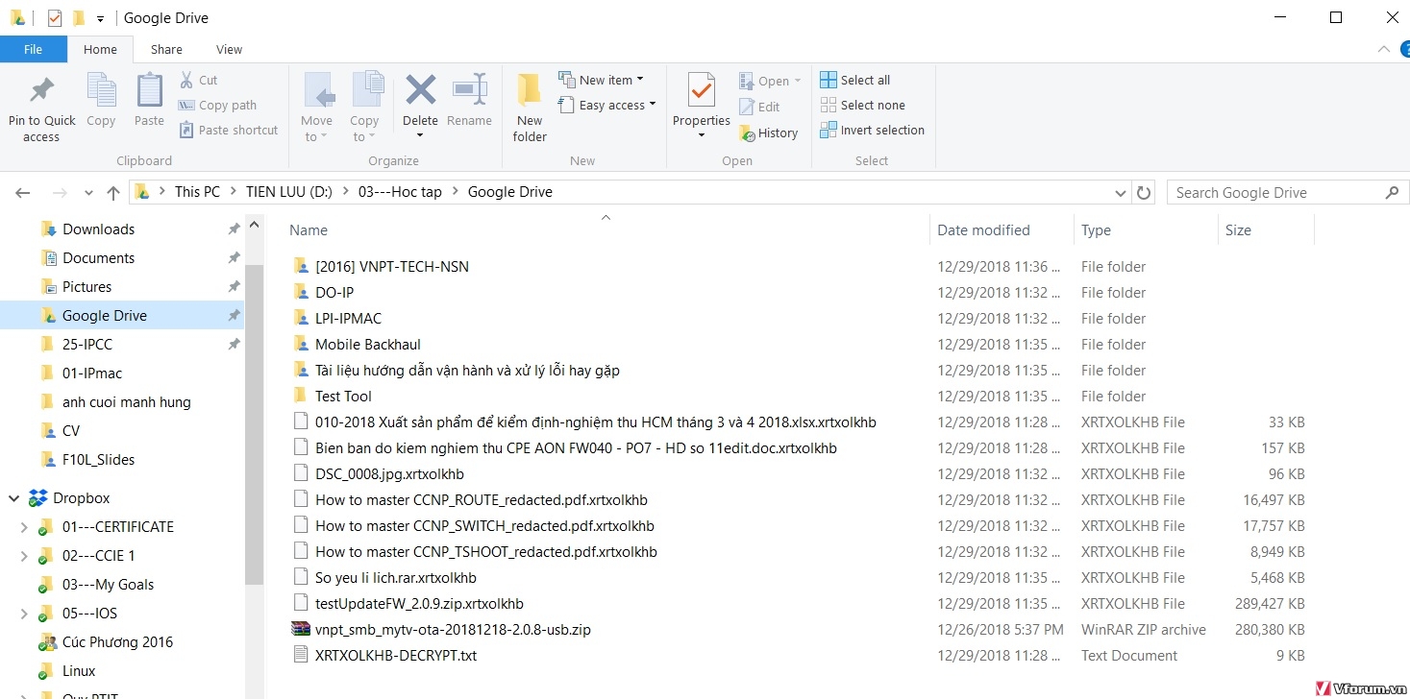The image size is (1410, 699).
Task: Select the Linux folder in tree
Action: [x=79, y=670]
